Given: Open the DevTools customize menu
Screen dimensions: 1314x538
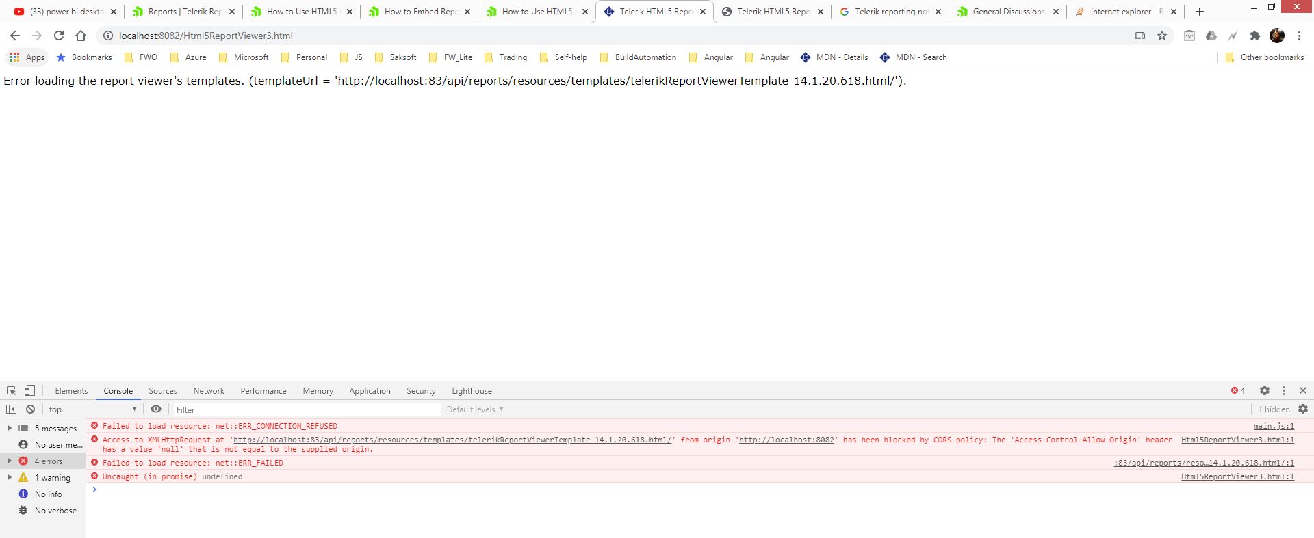Looking at the screenshot, I should tap(1284, 391).
